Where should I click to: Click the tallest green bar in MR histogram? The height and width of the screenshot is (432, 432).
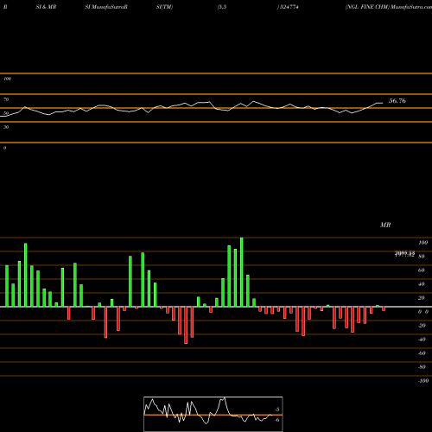pyautogui.click(x=241, y=272)
